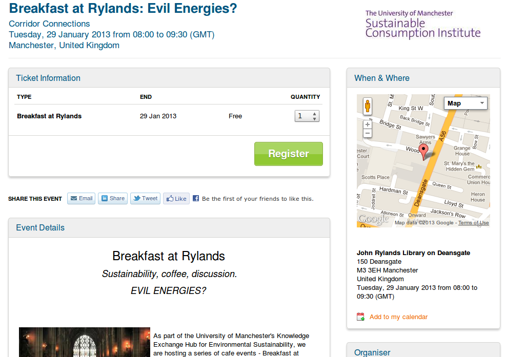506x357 pixels.
Task: Share event via Email button
Action: tap(81, 199)
